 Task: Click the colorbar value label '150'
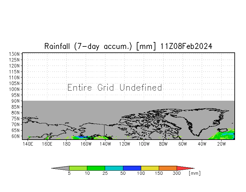[159, 173]
